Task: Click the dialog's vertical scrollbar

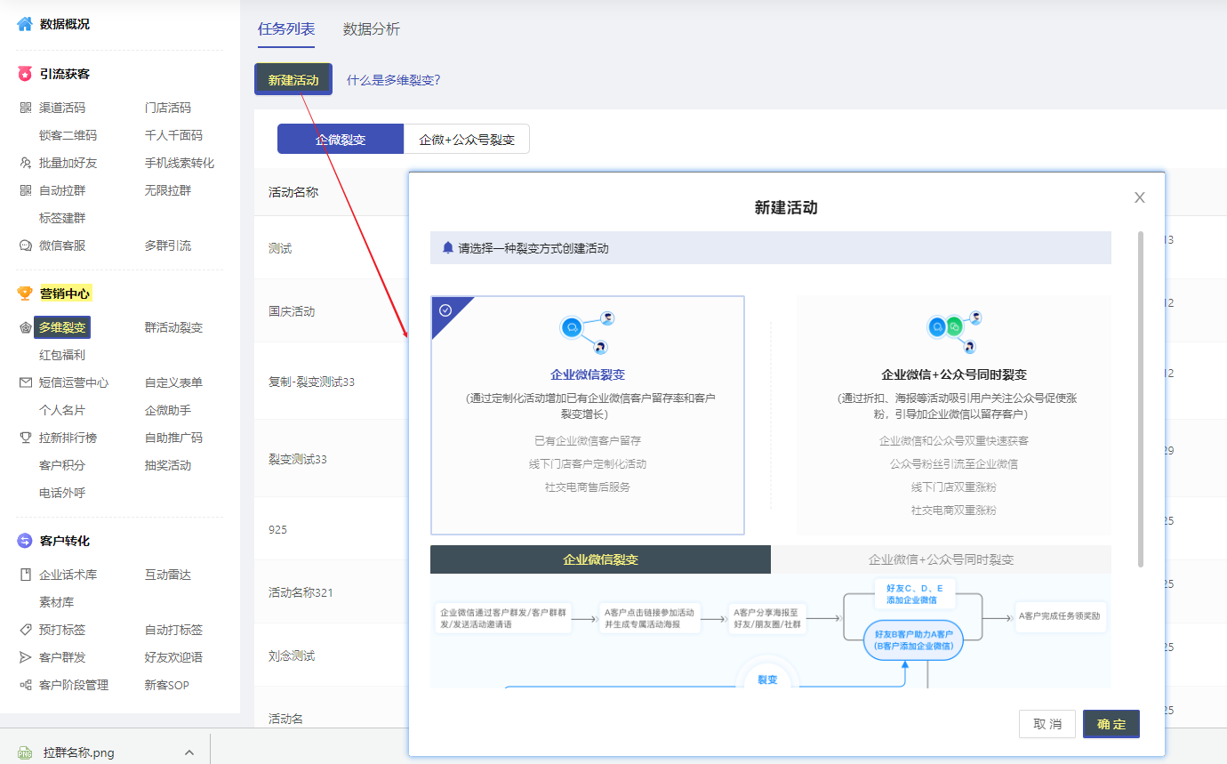Action: (x=1141, y=399)
